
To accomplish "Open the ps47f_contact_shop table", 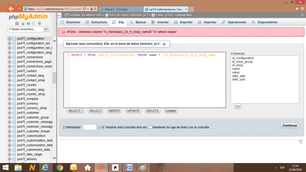I will point(31,80).
